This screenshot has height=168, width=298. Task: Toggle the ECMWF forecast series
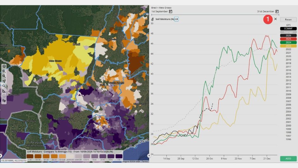coord(288,29)
